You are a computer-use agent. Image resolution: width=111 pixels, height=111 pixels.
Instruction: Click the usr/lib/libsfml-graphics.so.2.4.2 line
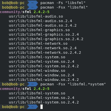pos(46,39)
